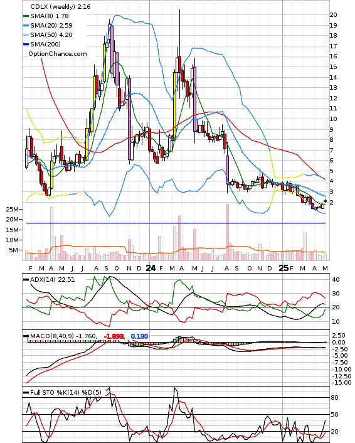Click the 80 stochastic level label
This screenshot has width=355, height=443.
pyautogui.click(x=334, y=398)
